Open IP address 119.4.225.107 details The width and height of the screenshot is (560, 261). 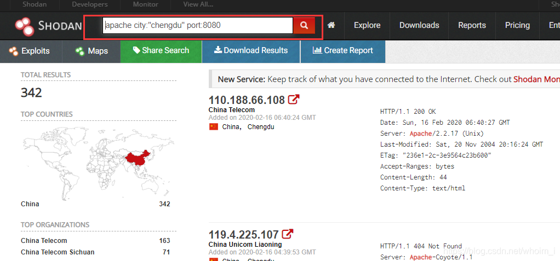244,234
